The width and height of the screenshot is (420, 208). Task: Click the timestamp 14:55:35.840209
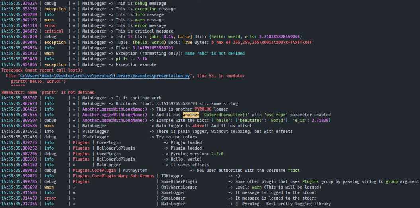pyautogui.click(x=19, y=14)
